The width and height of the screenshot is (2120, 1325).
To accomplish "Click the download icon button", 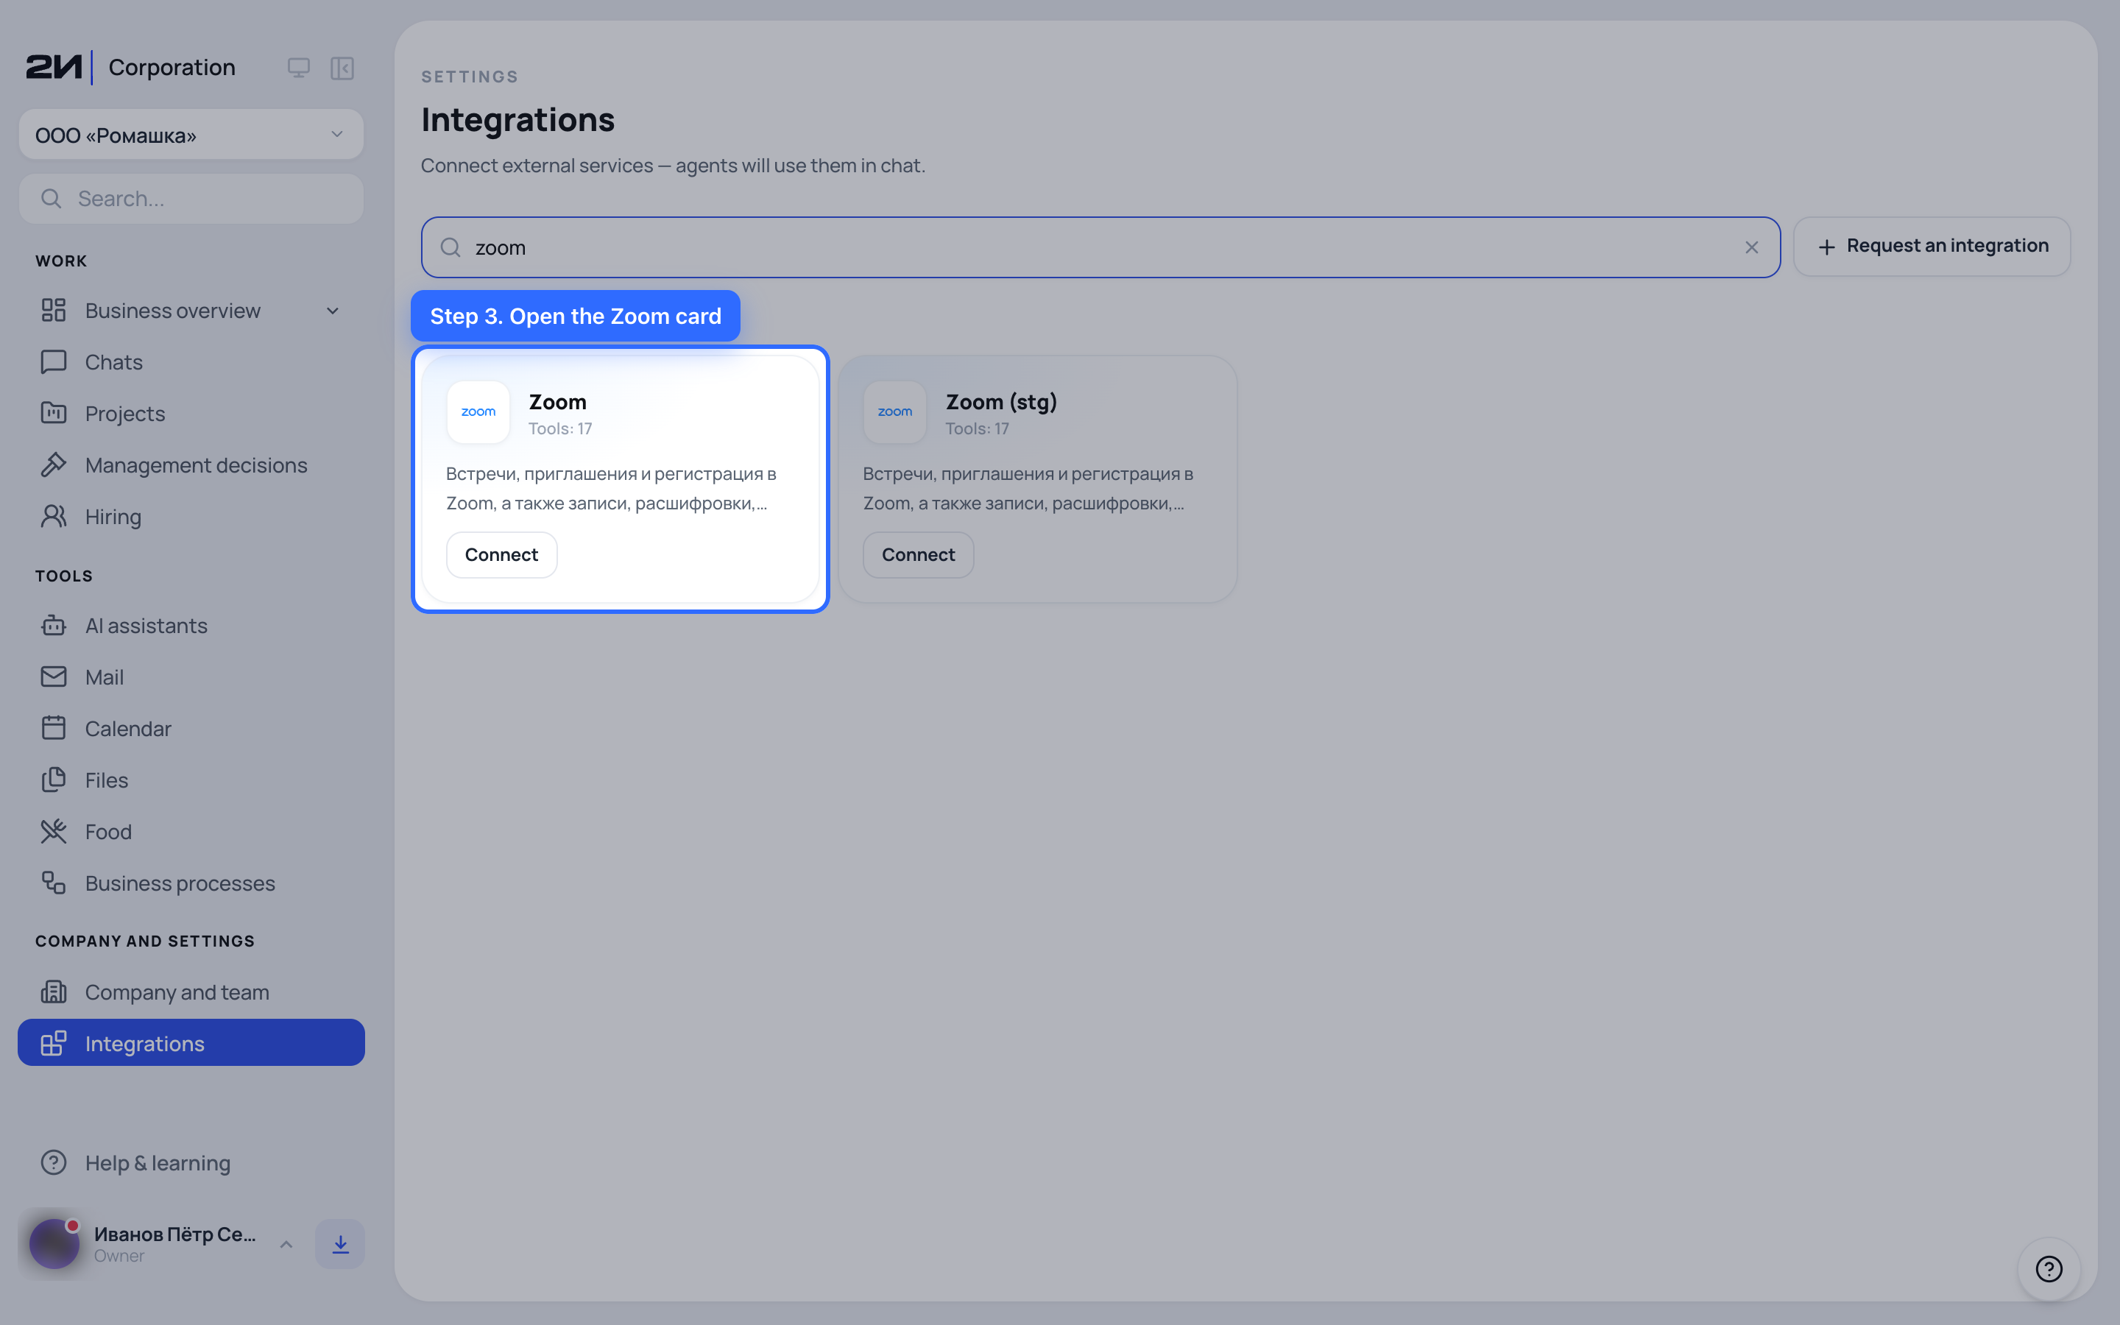I will coord(340,1244).
